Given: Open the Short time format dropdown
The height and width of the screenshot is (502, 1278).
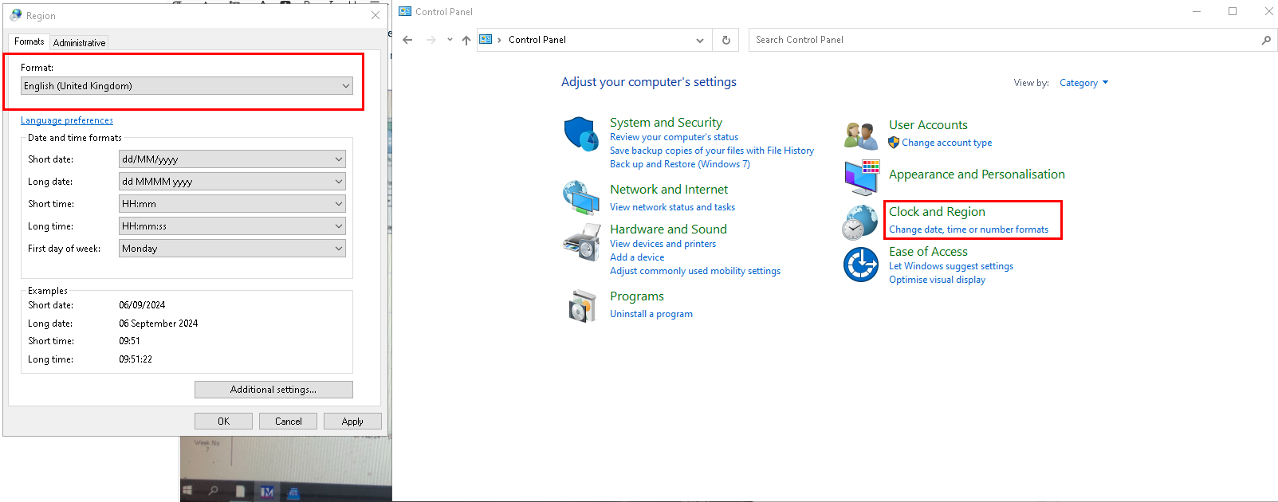Looking at the screenshot, I should point(232,204).
